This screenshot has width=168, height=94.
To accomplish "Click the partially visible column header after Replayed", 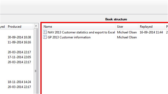I will pyautogui.click(x=166, y=27).
